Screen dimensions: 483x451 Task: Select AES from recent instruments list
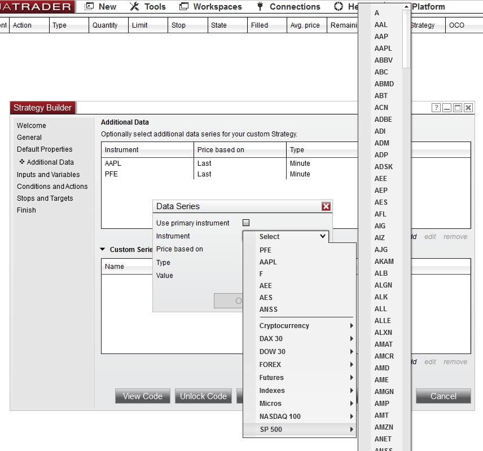click(300, 298)
